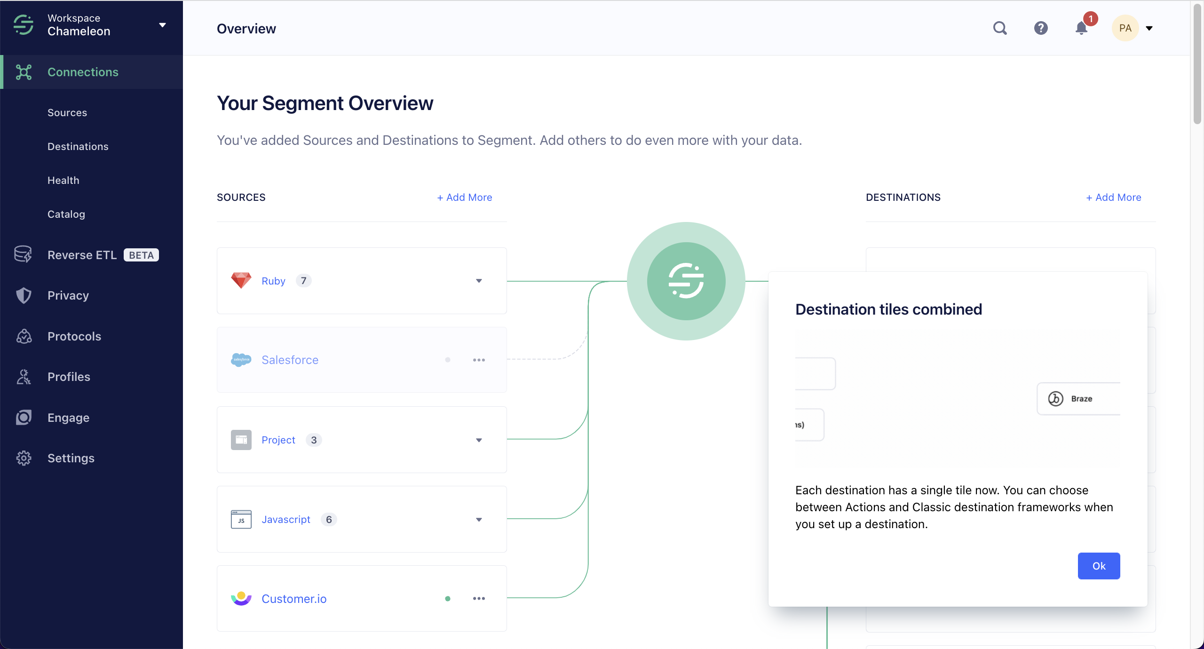Screen dimensions: 1204x649
Task: Open the Settings section
Action: (71, 458)
